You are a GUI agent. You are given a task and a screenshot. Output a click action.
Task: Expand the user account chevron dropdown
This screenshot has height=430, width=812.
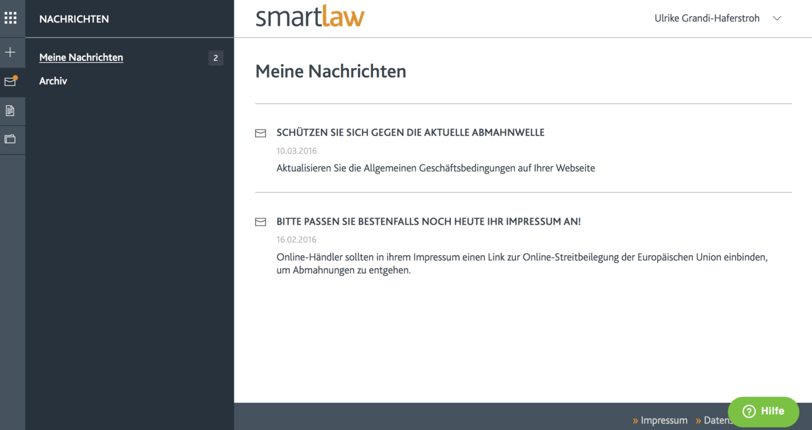[777, 18]
